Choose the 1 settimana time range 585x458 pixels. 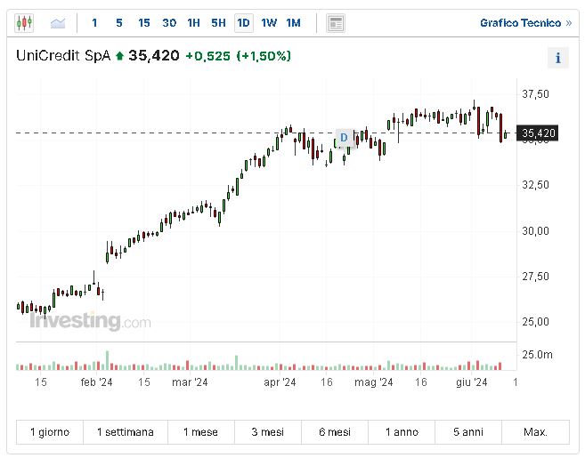[x=126, y=432]
